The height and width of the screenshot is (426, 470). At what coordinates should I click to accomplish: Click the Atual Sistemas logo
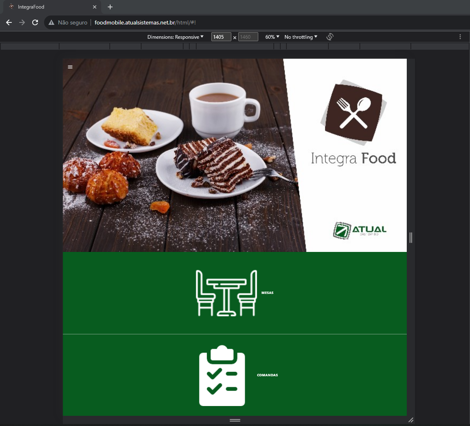[x=359, y=230]
